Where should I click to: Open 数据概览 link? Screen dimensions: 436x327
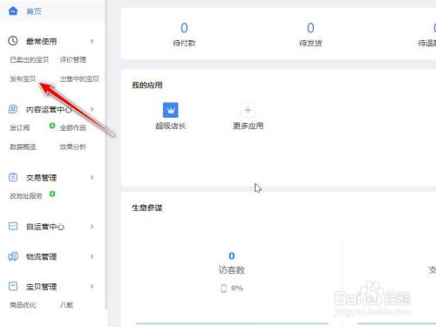(x=23, y=146)
